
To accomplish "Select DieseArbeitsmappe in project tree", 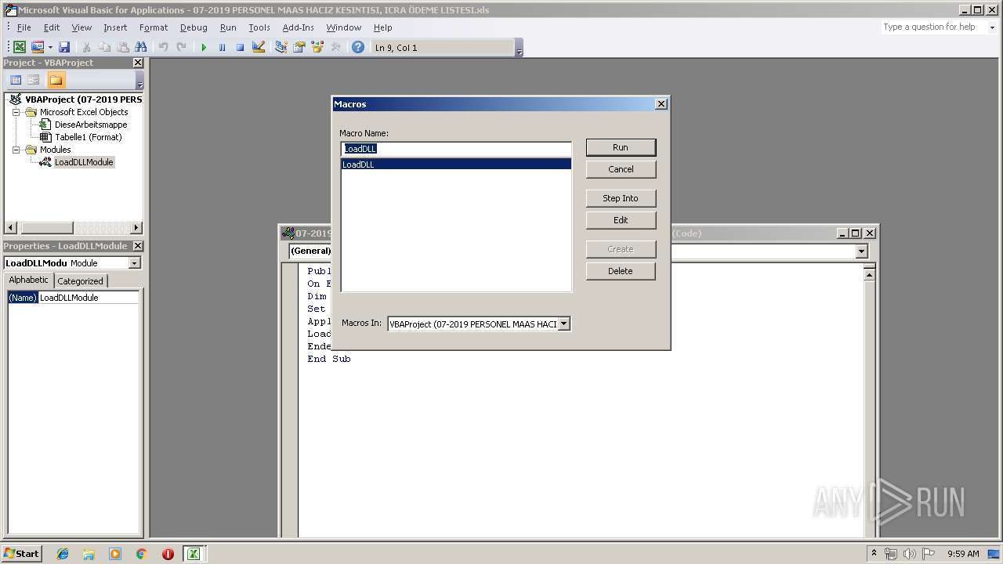I will [90, 125].
